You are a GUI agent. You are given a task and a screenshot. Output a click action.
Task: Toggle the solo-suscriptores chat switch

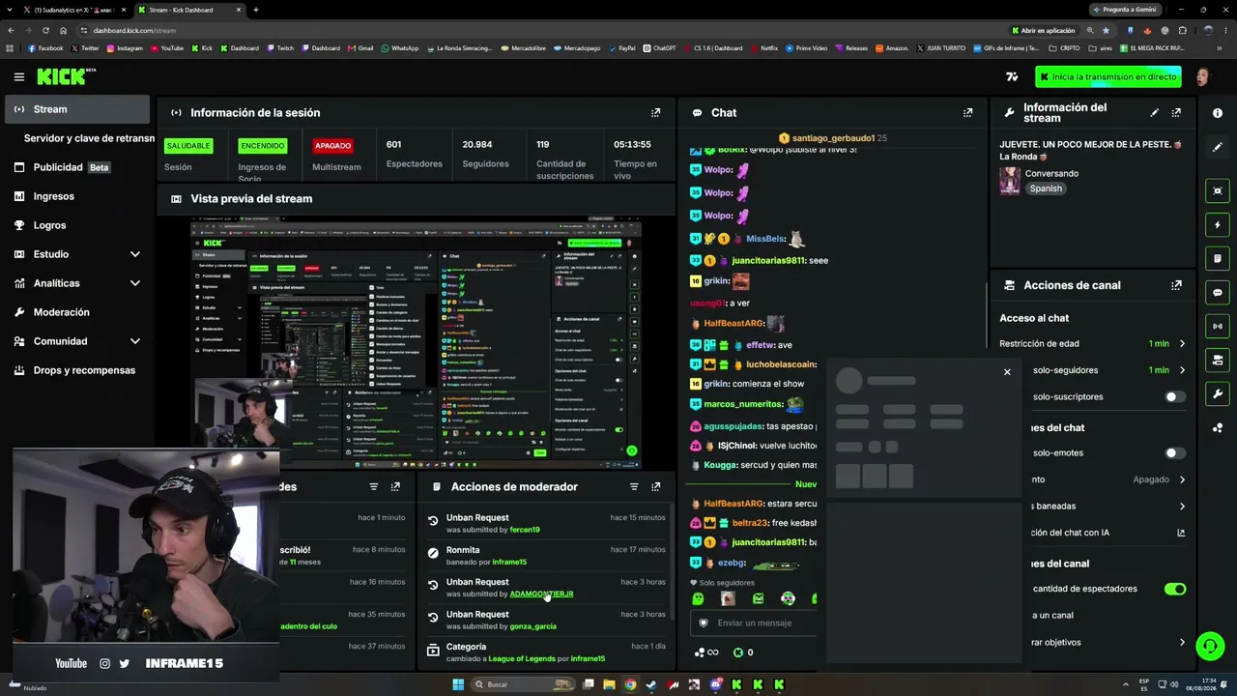pyautogui.click(x=1175, y=396)
